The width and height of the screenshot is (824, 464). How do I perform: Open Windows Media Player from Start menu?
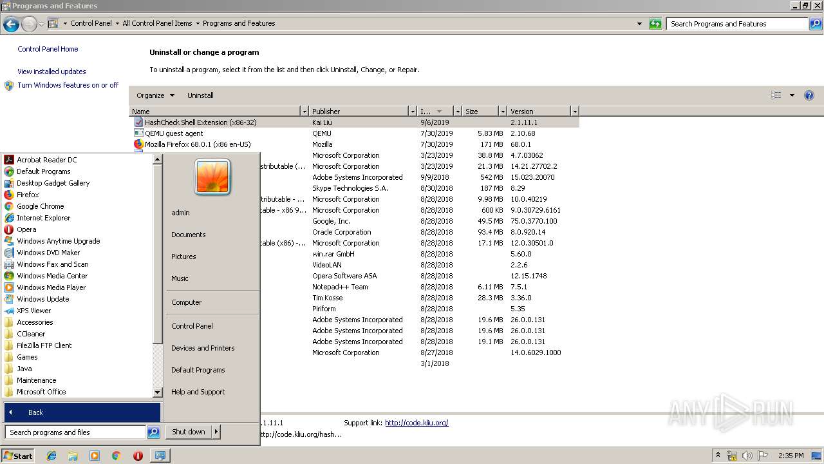[51, 287]
